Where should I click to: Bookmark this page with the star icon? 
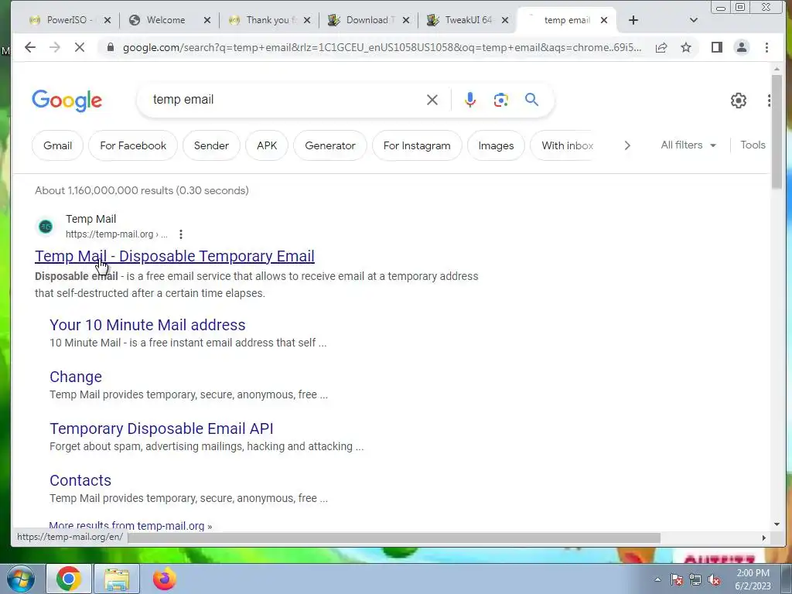[685, 47]
